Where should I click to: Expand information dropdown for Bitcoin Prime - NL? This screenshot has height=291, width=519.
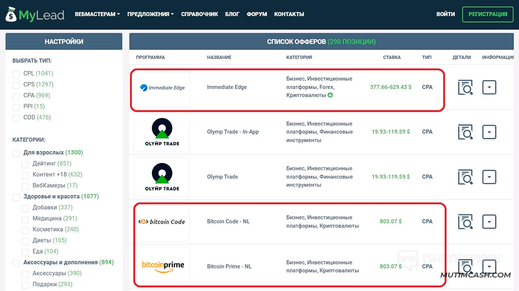[x=489, y=267]
